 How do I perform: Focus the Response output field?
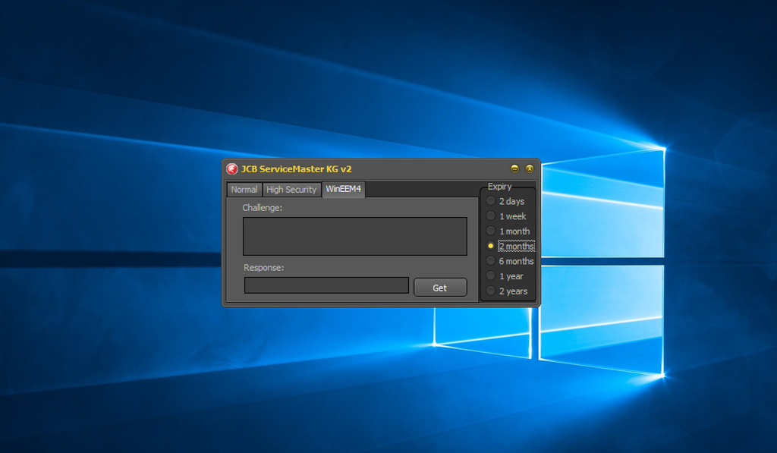(326, 285)
